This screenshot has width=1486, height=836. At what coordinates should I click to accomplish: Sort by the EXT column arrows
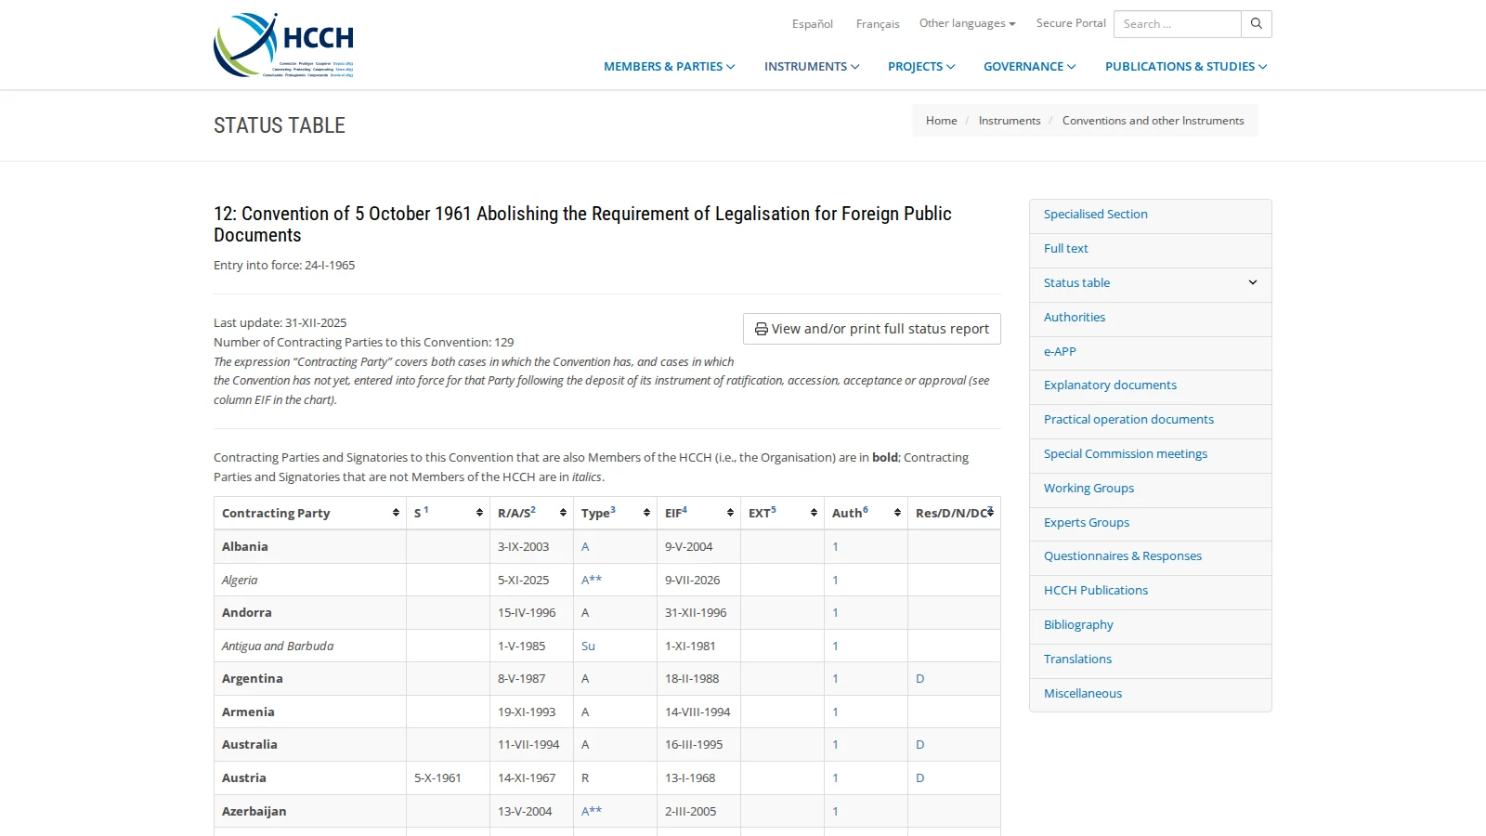click(814, 513)
